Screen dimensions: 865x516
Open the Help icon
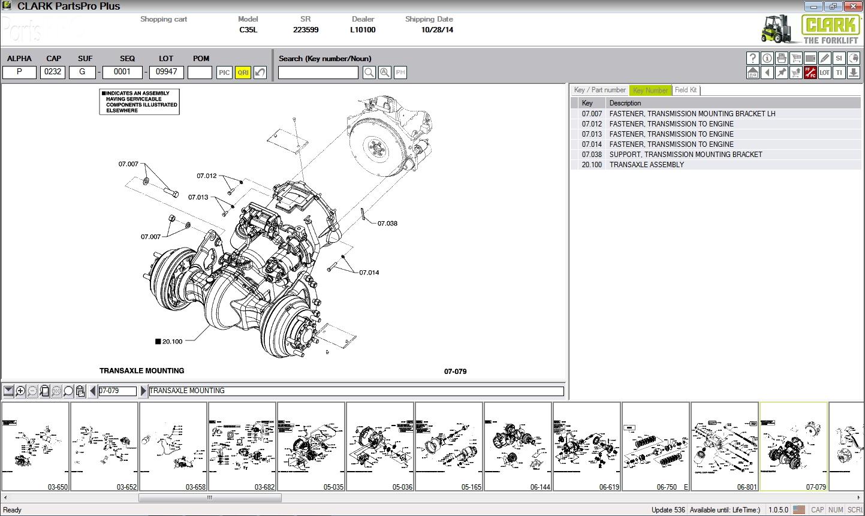(x=753, y=58)
